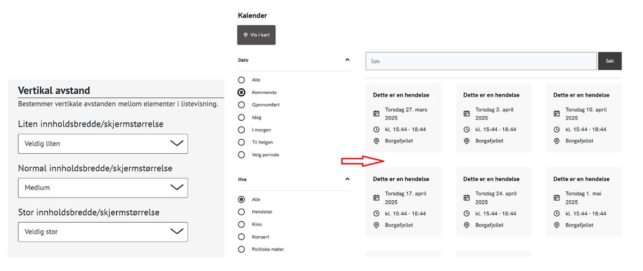Select the Velg periode date option

click(x=241, y=155)
